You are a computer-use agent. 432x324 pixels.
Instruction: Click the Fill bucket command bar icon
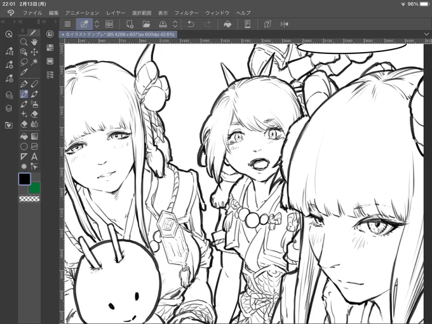(227, 24)
